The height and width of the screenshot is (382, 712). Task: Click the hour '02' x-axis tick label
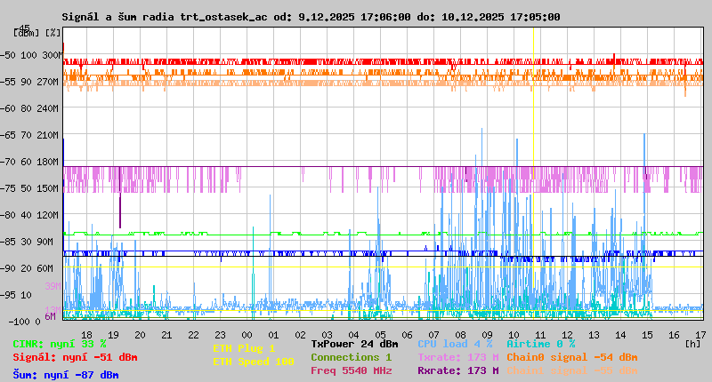[x=301, y=335]
